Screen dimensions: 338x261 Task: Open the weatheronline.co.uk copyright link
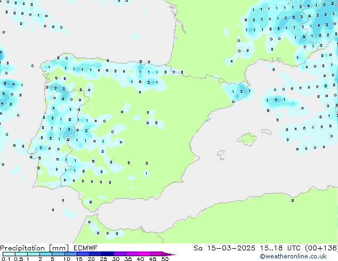click(293, 256)
